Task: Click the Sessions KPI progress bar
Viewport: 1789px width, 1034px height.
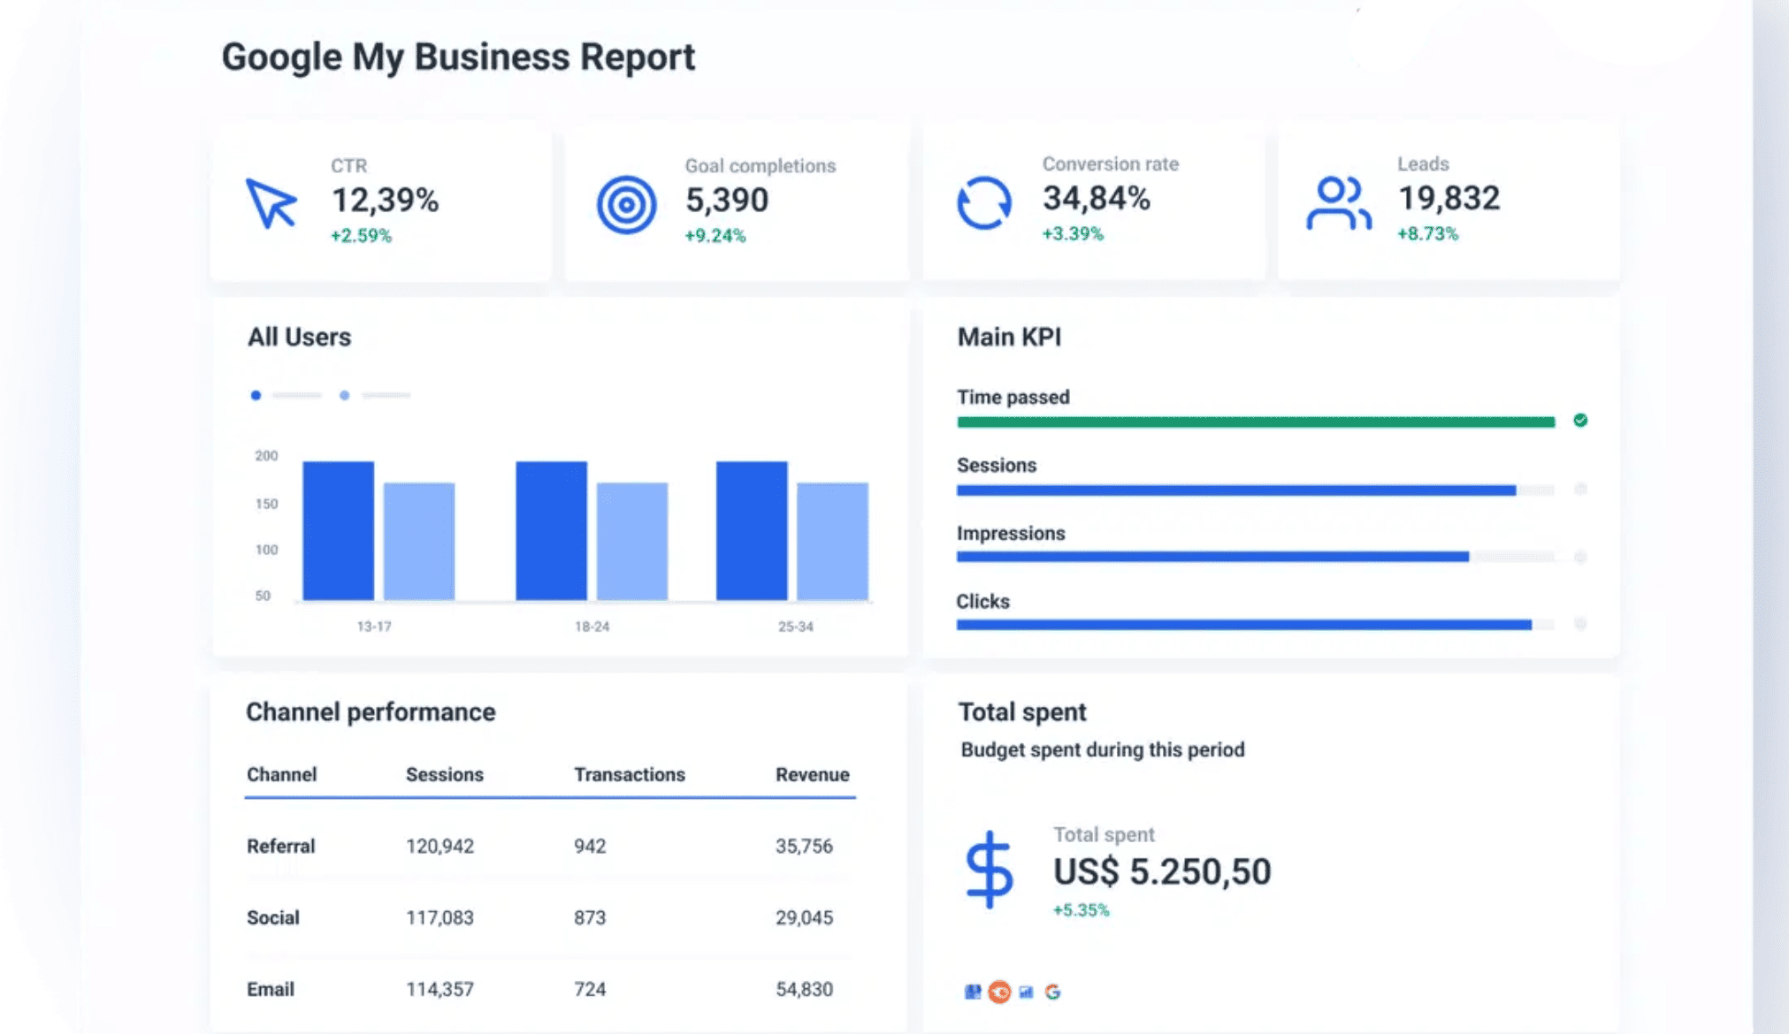Action: point(1235,490)
